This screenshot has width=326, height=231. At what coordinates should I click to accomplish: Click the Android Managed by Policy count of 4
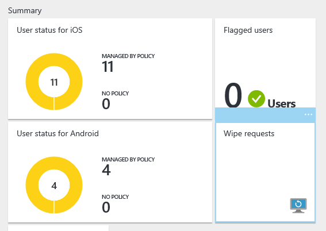pos(106,170)
